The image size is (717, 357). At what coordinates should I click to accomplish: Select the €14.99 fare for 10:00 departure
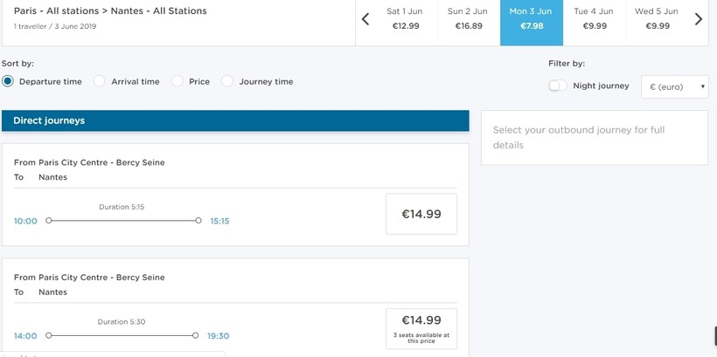coord(421,214)
